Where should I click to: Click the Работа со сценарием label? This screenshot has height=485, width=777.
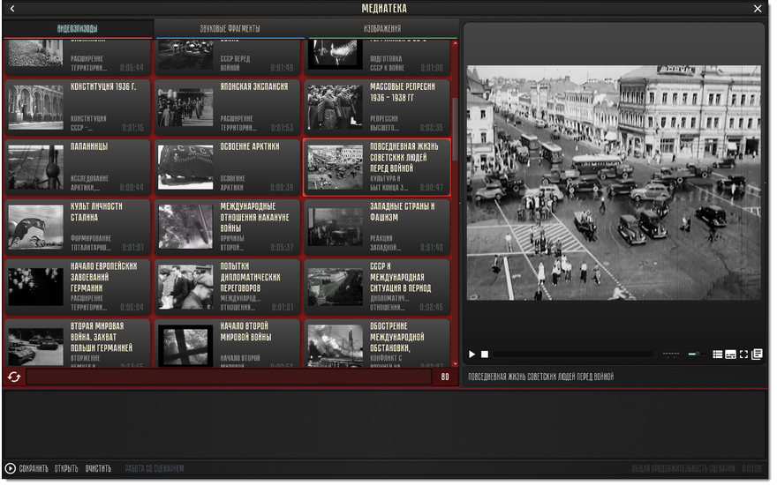pyautogui.click(x=155, y=468)
